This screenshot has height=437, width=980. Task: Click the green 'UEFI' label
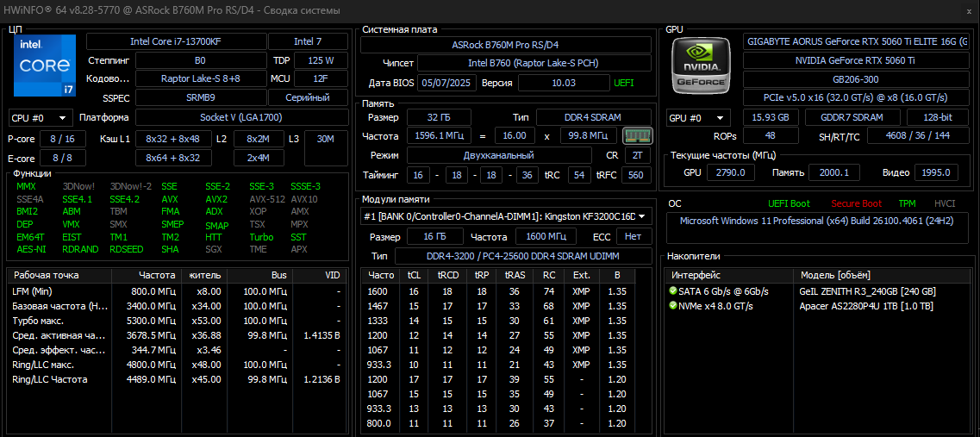(x=624, y=83)
